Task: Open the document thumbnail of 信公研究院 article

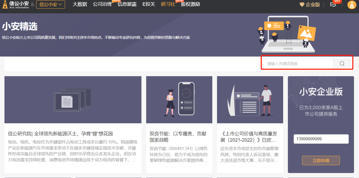Action: 73,100
